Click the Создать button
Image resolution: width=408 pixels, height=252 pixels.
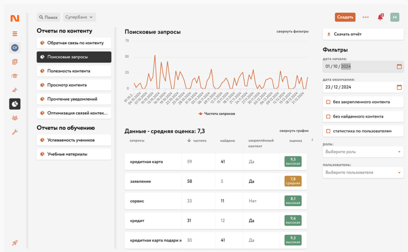[x=345, y=17]
